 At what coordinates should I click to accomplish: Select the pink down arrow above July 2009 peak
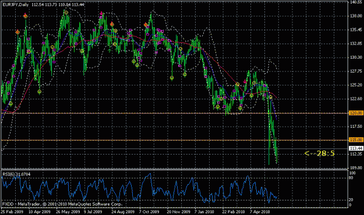click(101, 13)
